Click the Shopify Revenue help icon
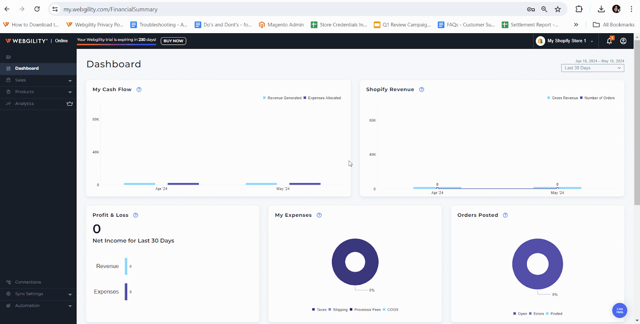This screenshot has height=324, width=640. pyautogui.click(x=422, y=90)
